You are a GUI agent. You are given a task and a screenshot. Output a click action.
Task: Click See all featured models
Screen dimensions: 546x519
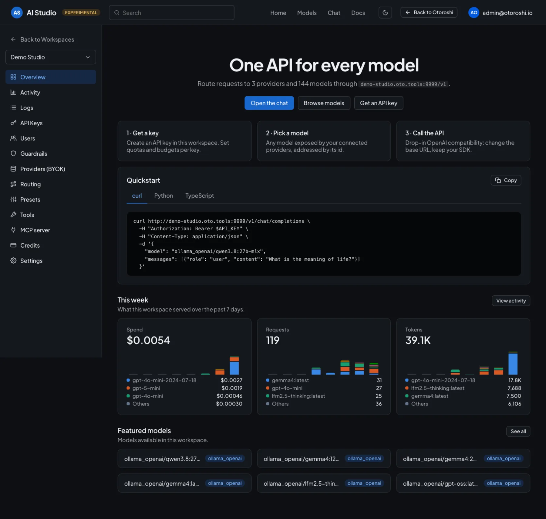pyautogui.click(x=518, y=431)
